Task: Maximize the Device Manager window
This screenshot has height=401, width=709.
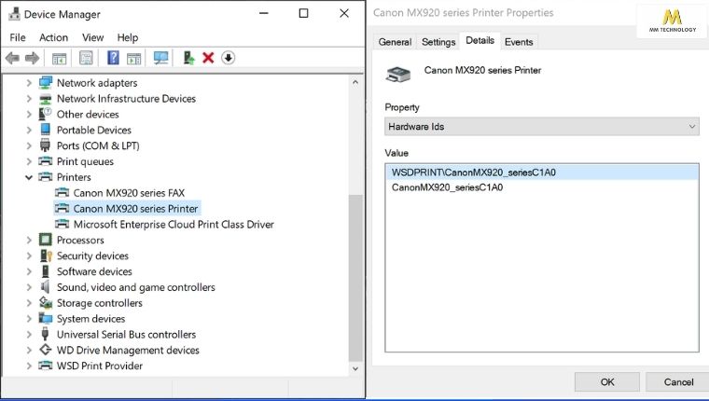Action: click(x=303, y=14)
